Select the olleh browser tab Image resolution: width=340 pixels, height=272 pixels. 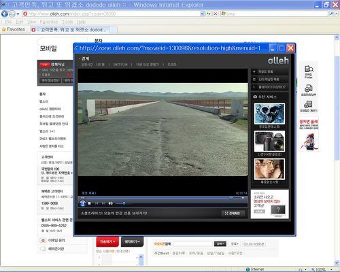pos(70,30)
